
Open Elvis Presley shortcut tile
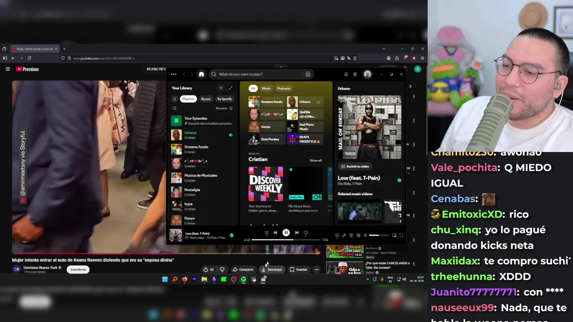pos(266,139)
